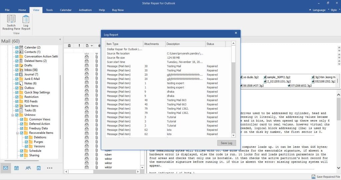Screen dimensions: 341x180
Task: Uncheck the Deletions folder checkbox
Action: coord(26,137)
